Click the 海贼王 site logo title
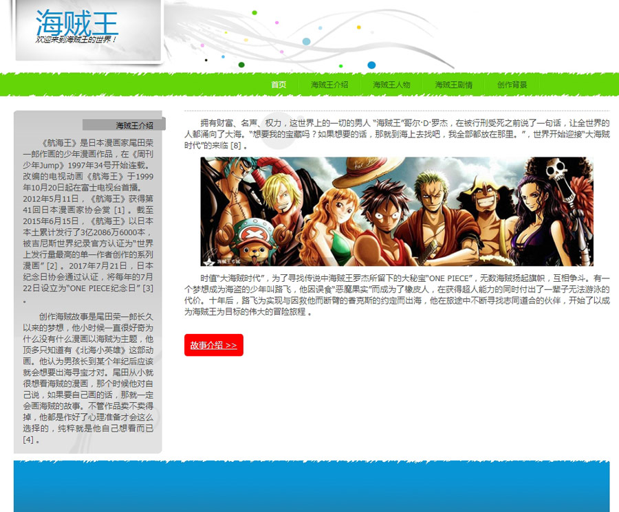The width and height of the screenshot is (619, 512). tap(76, 23)
